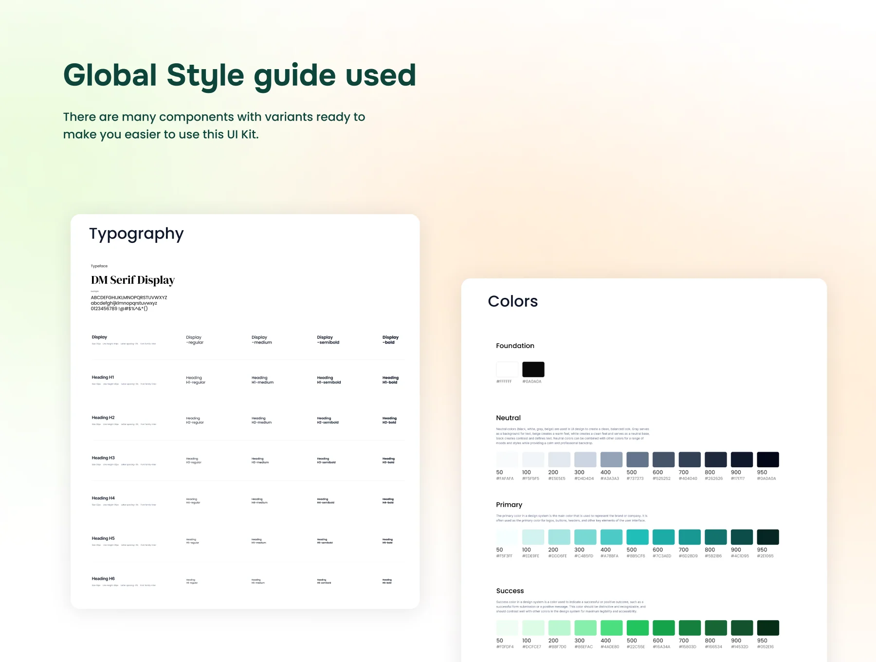The width and height of the screenshot is (876, 662).
Task: Click the white #FFFFFF Foundation swatch
Action: click(x=507, y=369)
